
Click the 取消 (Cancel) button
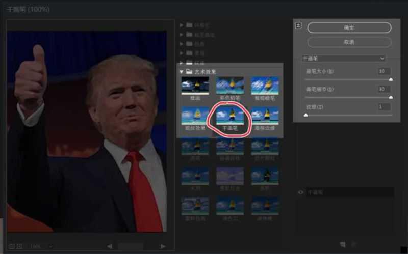coord(349,42)
